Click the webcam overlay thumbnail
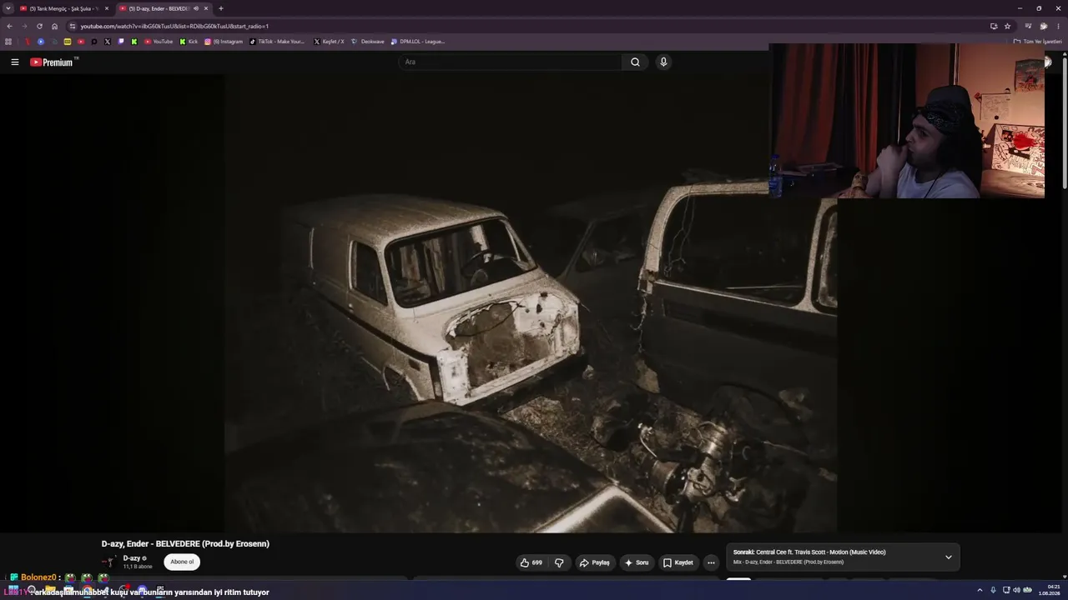 tap(907, 121)
